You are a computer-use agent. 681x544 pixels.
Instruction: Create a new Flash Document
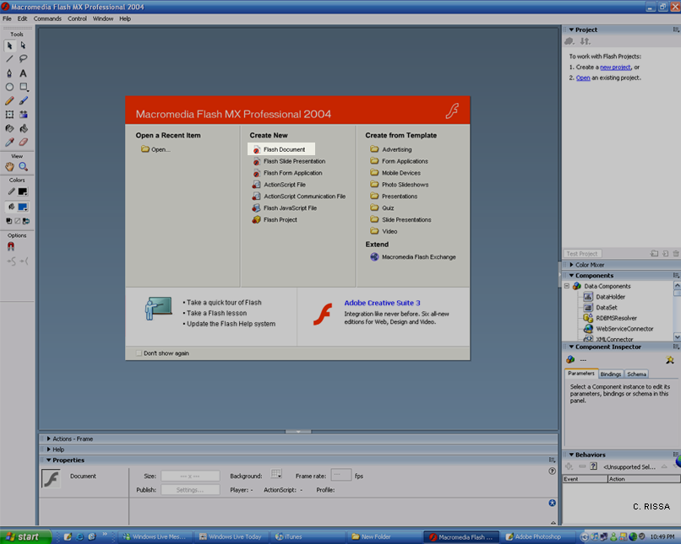point(281,149)
